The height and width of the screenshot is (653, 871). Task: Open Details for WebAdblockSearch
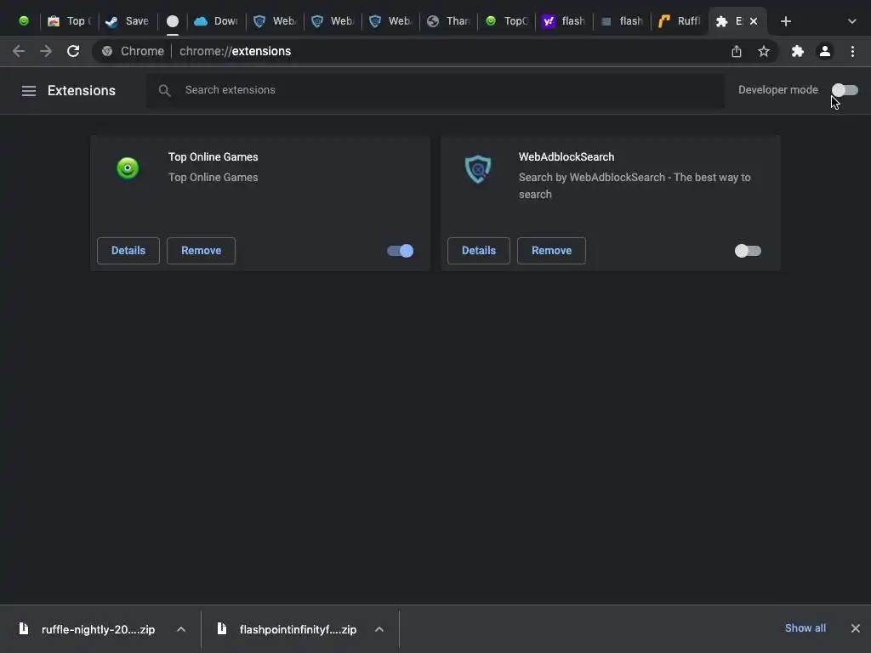pos(479,251)
